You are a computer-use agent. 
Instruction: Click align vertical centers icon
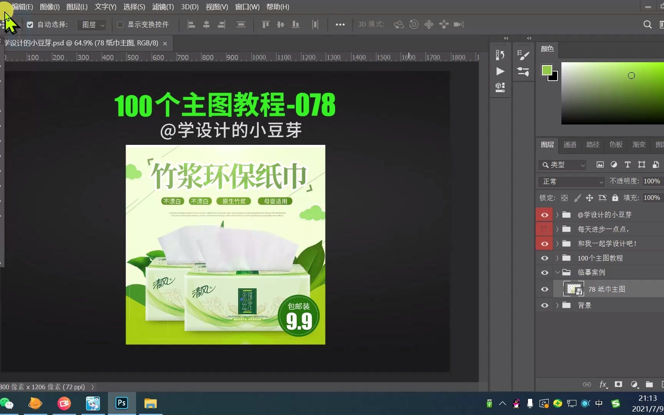pyautogui.click(x=281, y=25)
